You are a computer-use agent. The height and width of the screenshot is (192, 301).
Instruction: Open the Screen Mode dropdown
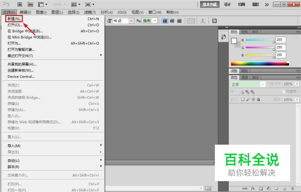point(90,4)
